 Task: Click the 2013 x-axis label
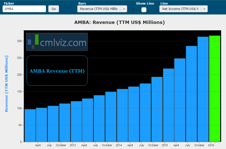pos(73,145)
